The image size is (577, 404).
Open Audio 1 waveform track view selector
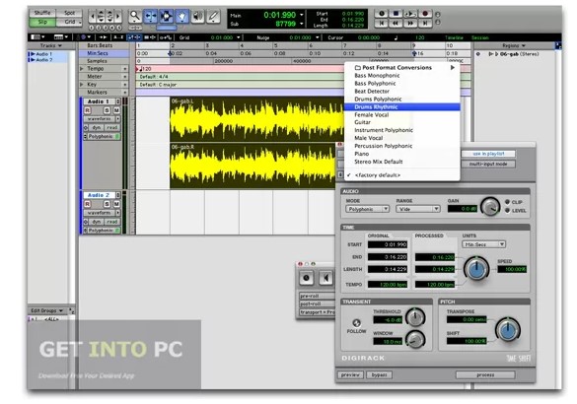[x=102, y=119]
